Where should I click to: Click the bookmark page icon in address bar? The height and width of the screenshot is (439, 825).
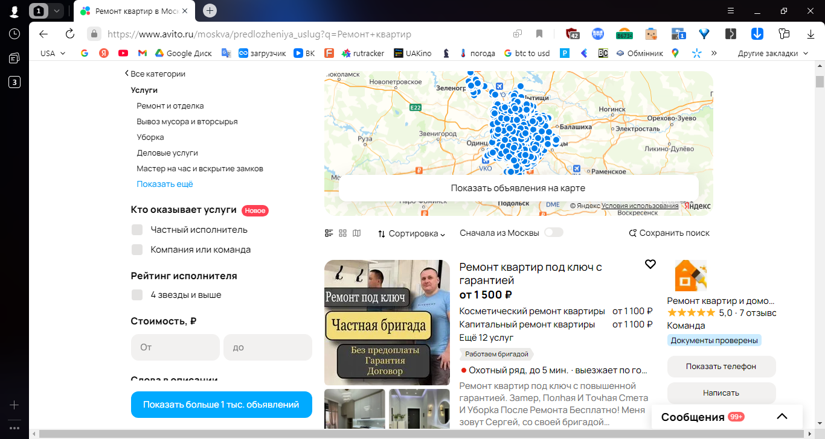[x=539, y=34]
